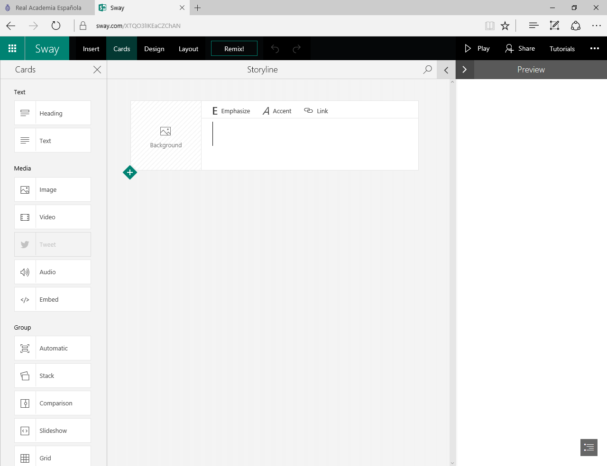Image resolution: width=607 pixels, height=466 pixels.
Task: Open the Sway more options ellipsis
Action: (594, 48)
